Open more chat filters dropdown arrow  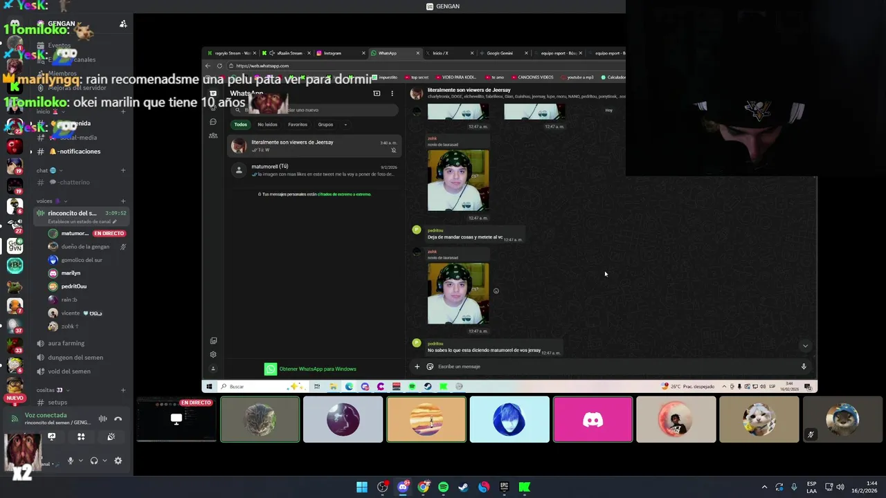click(345, 124)
